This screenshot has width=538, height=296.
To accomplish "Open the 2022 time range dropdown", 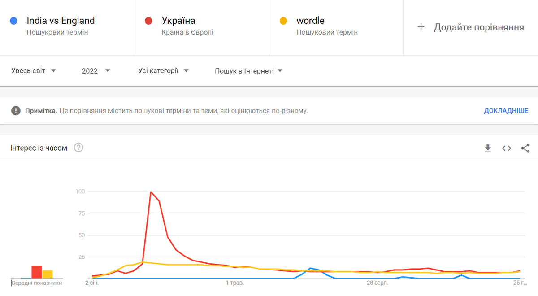I will click(x=96, y=71).
